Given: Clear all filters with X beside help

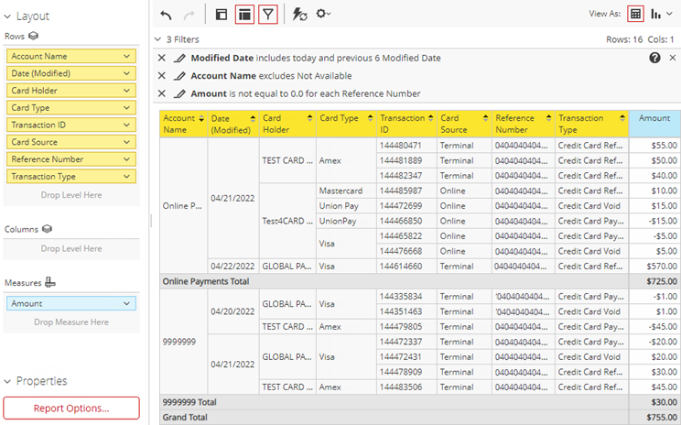Looking at the screenshot, I should click(x=671, y=58).
